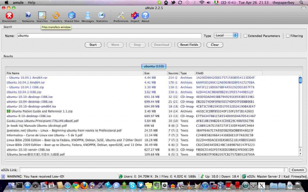The image size is (308, 192).
Task: Open the Apple menu
Action: pos(6,2)
